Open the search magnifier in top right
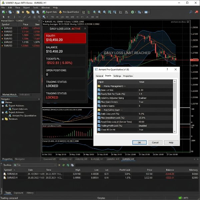Screen dimensions: 200x200 (191, 12)
